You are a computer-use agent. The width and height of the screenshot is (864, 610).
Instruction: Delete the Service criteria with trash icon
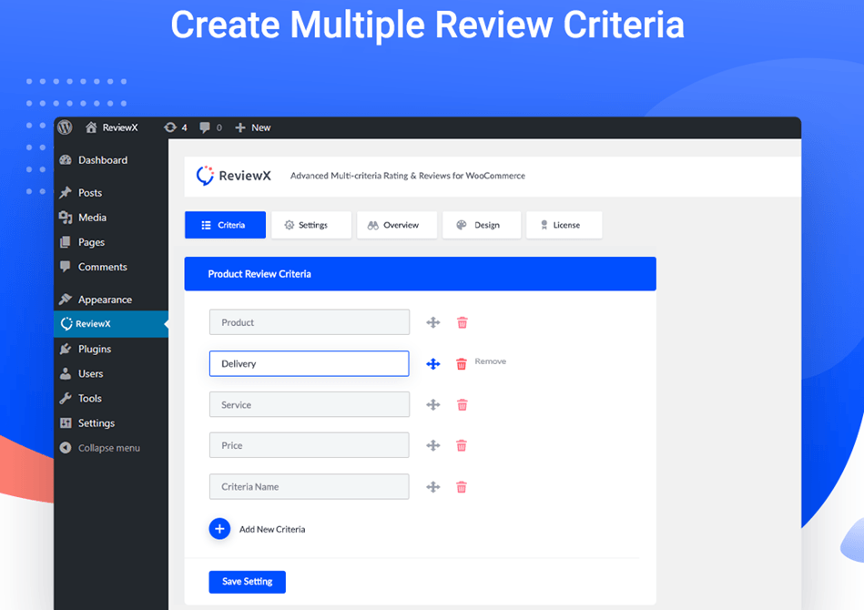click(x=462, y=404)
